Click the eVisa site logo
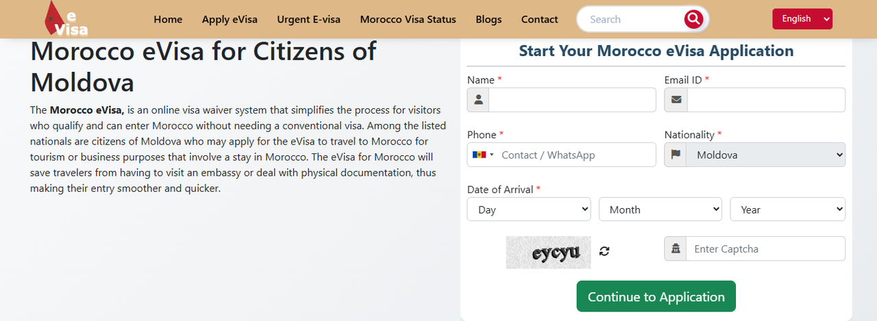Viewport: 877px width, 321px height. [66, 18]
